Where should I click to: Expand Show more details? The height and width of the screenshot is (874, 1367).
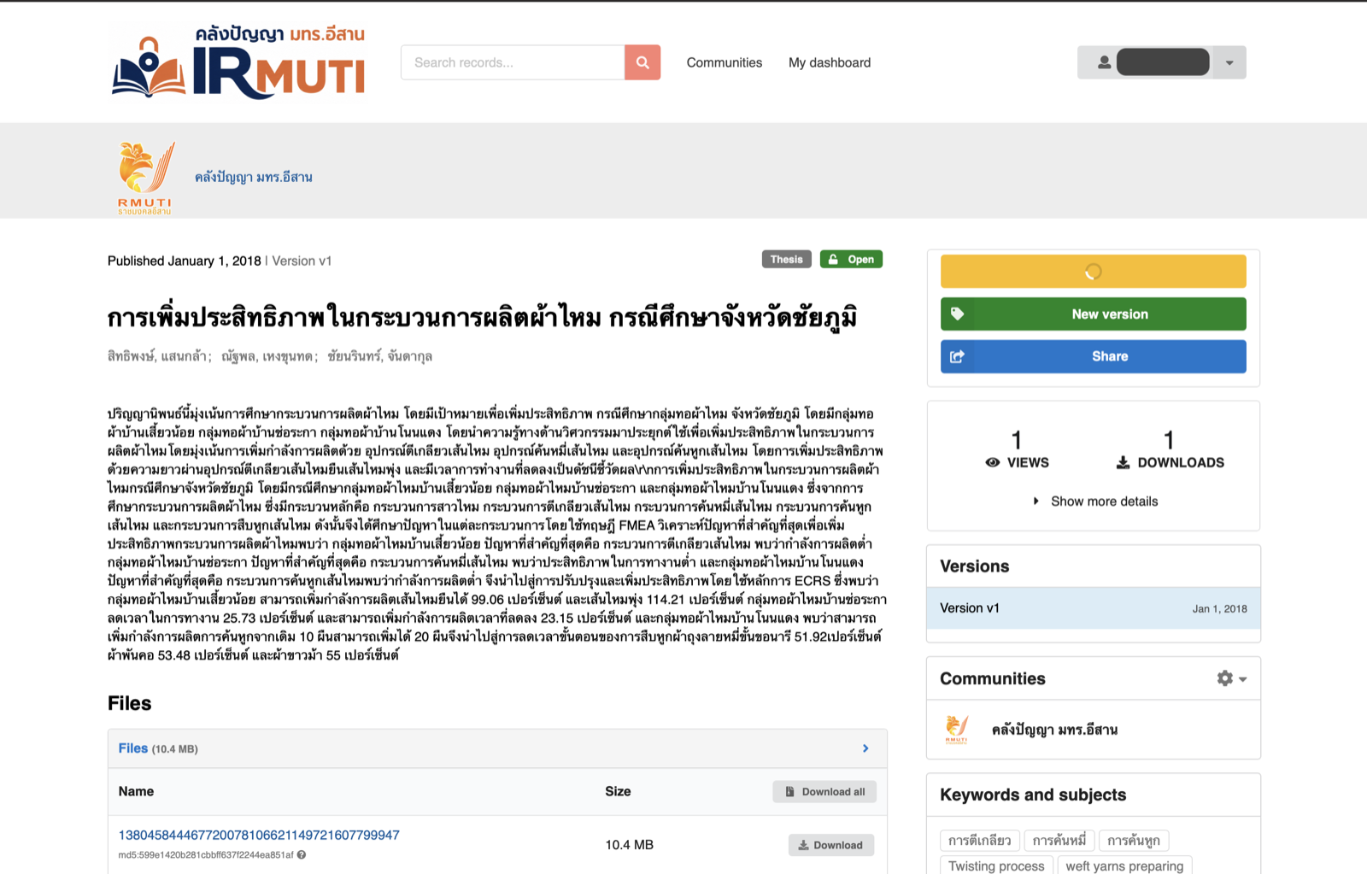pyautogui.click(x=1095, y=502)
